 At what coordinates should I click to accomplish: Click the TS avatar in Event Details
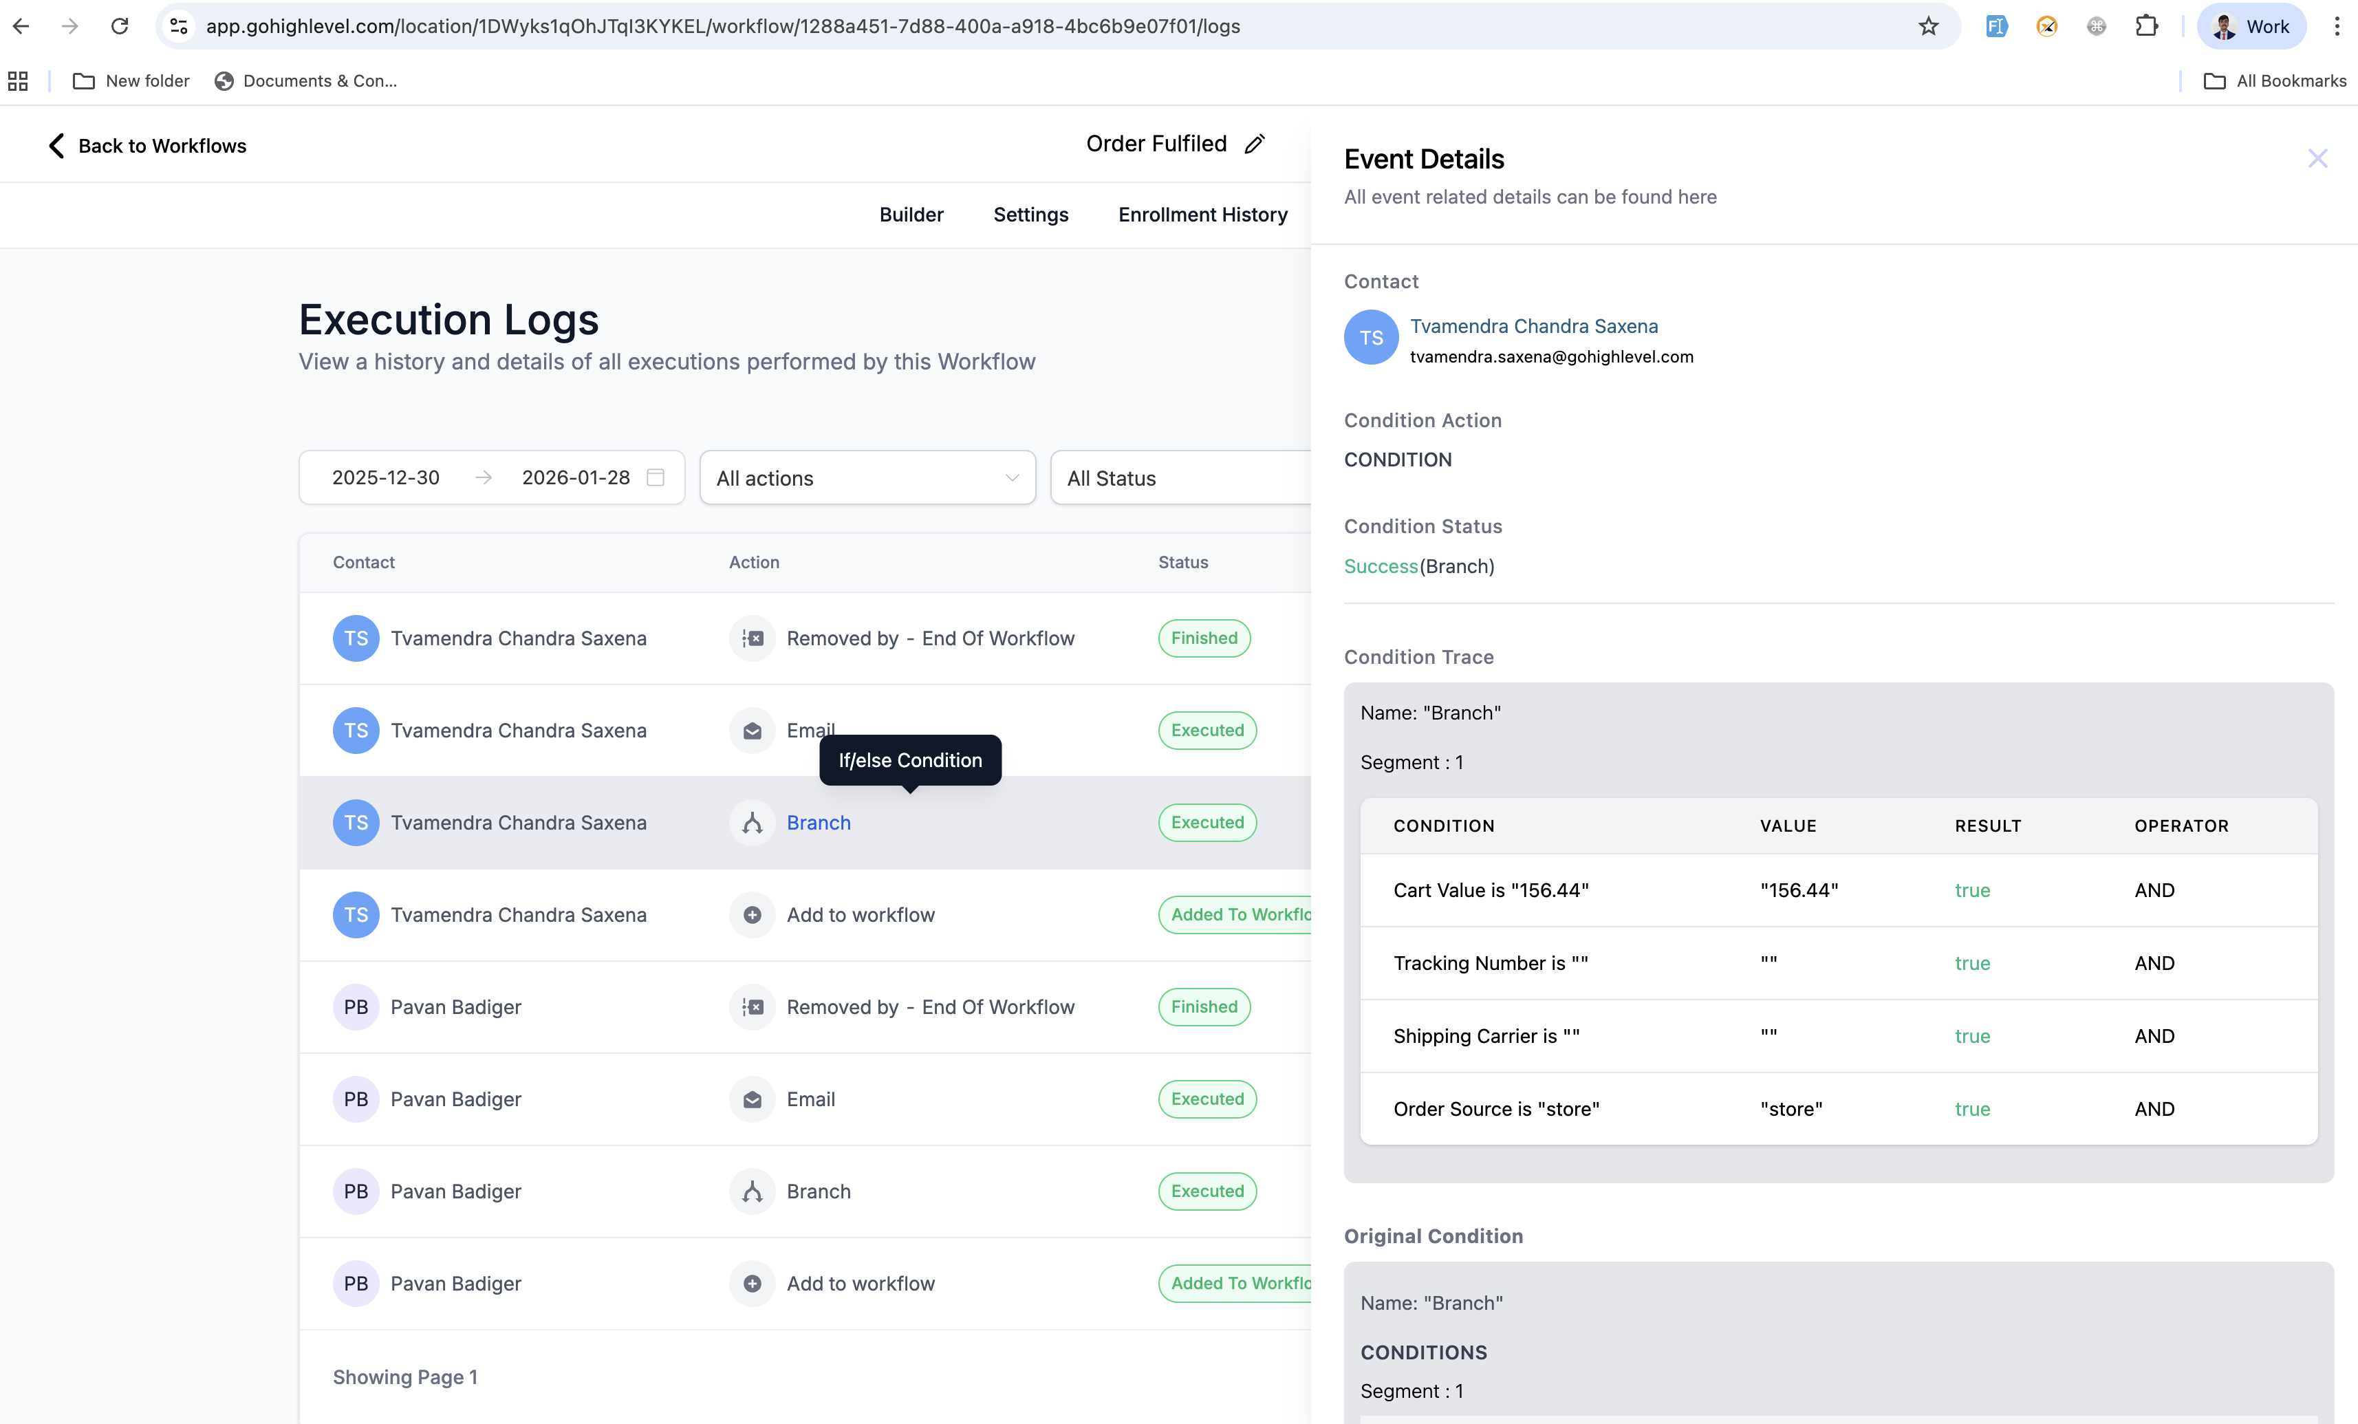pos(1370,338)
